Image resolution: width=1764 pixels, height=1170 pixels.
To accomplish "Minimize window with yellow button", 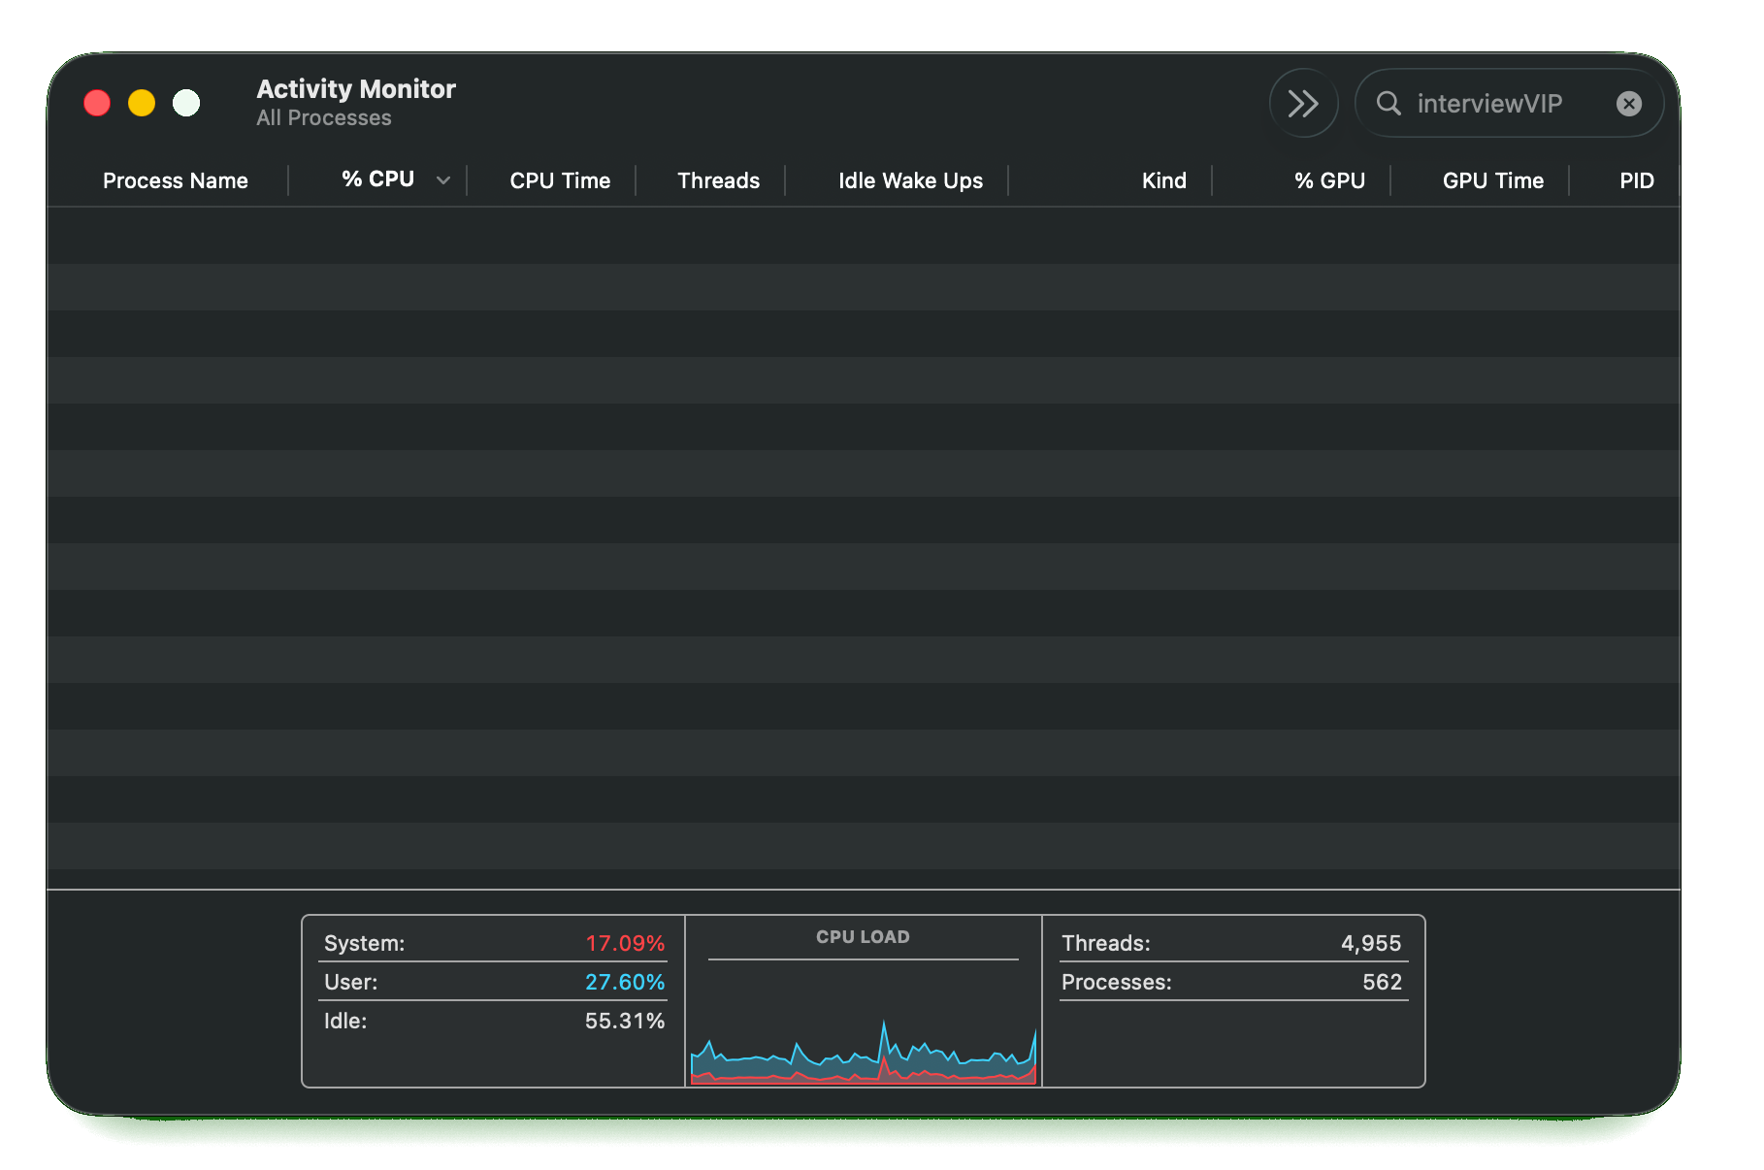I will (x=142, y=103).
